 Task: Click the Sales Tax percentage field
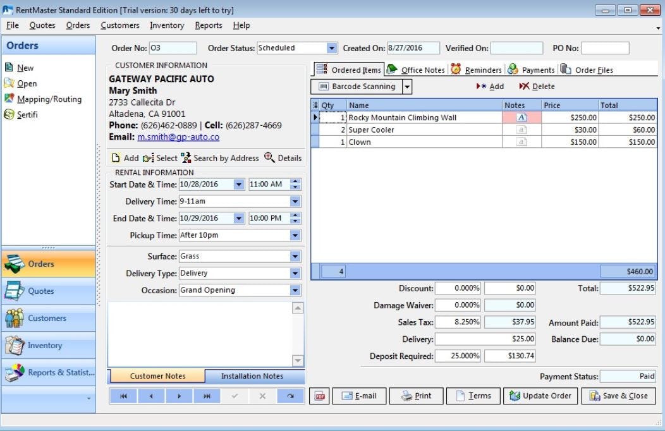[x=458, y=322]
